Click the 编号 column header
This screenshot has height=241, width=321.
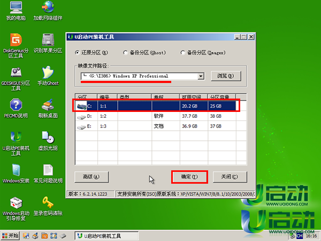click(108, 97)
